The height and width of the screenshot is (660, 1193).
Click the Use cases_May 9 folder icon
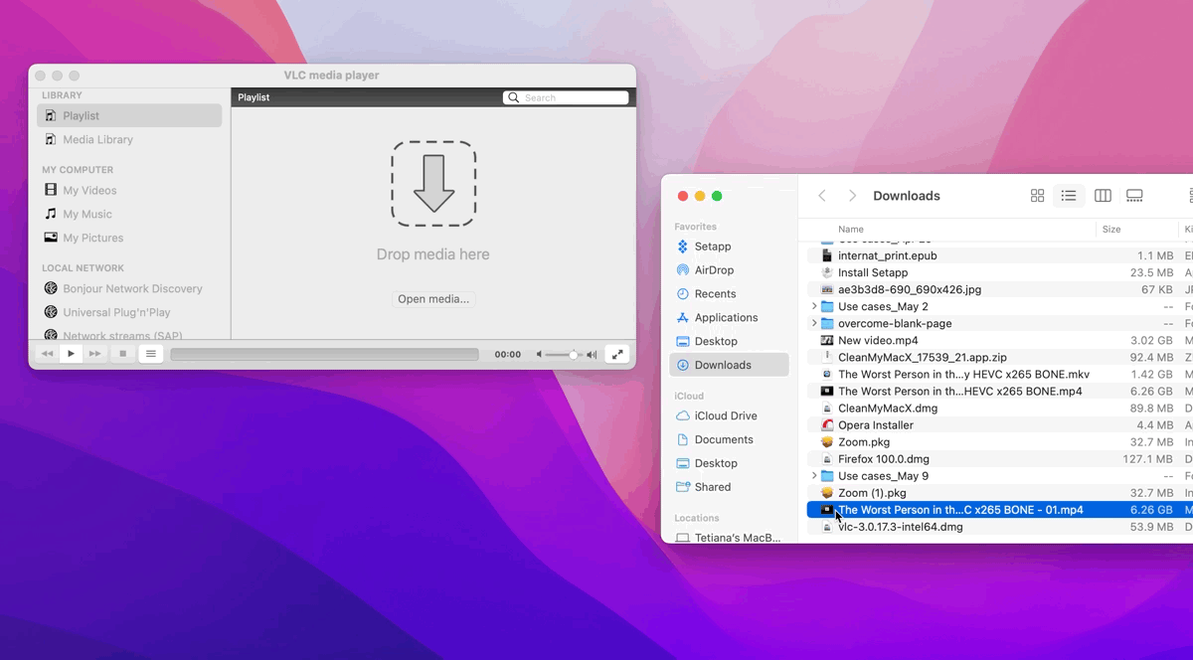[x=827, y=476]
